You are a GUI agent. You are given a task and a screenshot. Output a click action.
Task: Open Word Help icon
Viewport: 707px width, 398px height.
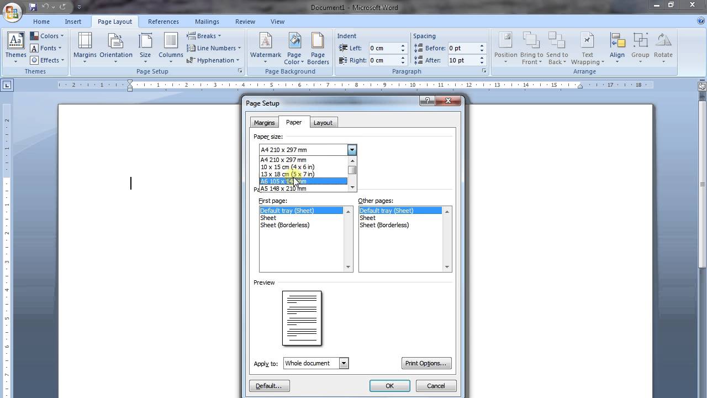[x=700, y=21]
